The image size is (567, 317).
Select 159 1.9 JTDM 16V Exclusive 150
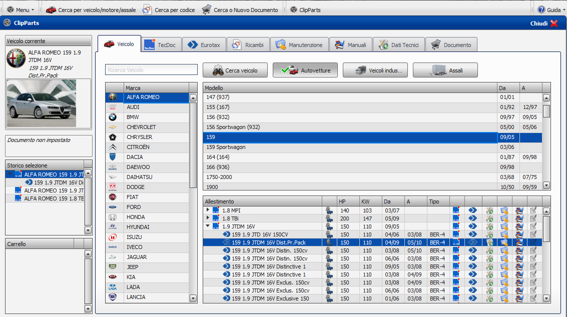(x=270, y=298)
